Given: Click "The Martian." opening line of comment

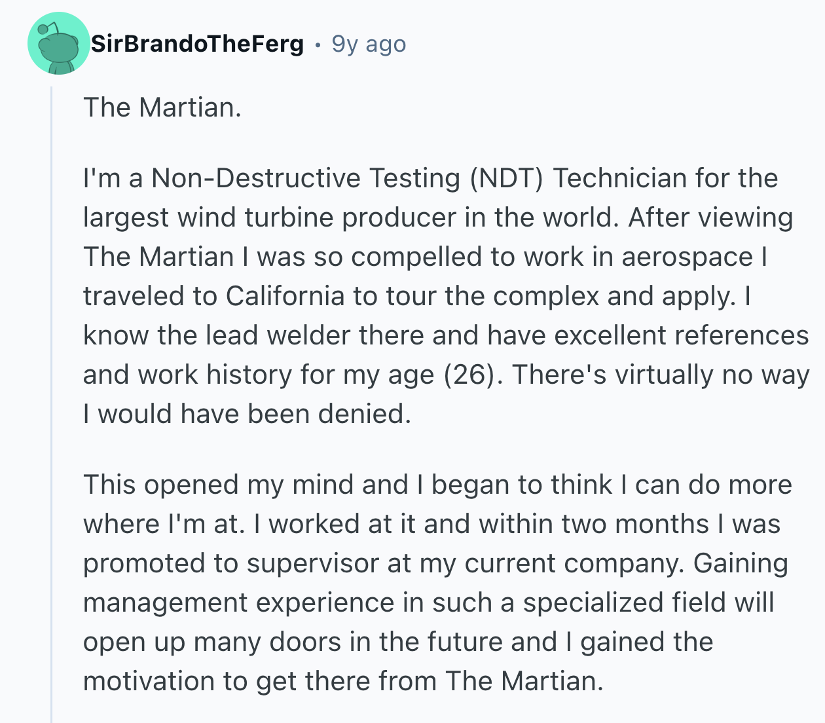Looking at the screenshot, I should point(162,107).
